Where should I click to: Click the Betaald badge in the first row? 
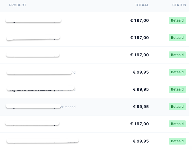point(177,20)
